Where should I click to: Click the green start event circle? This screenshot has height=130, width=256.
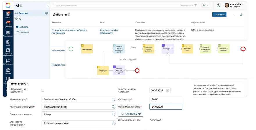tap(71, 49)
